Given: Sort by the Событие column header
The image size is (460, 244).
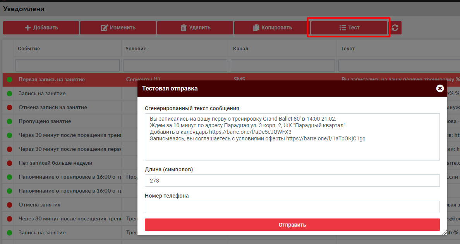Looking at the screenshot, I should tap(29, 49).
